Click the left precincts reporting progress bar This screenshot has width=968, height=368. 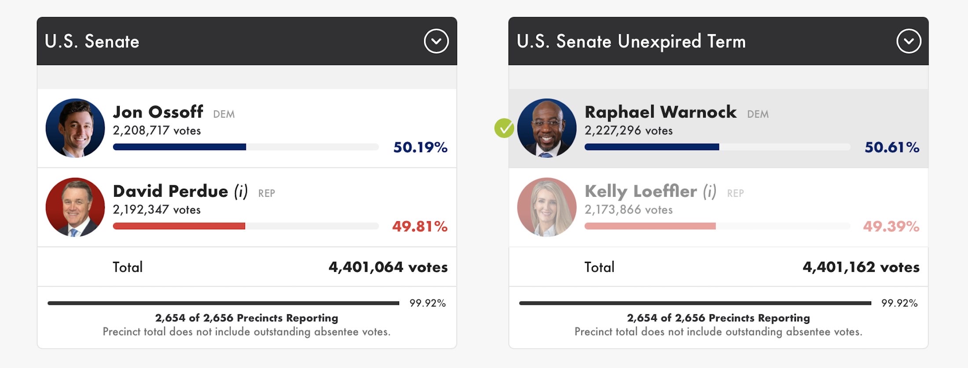224,303
